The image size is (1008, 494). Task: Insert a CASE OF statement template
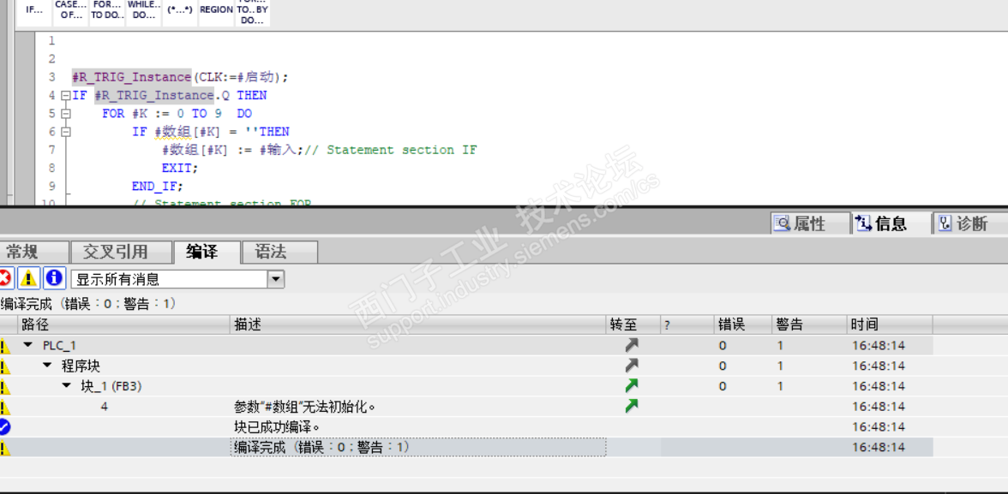70,11
